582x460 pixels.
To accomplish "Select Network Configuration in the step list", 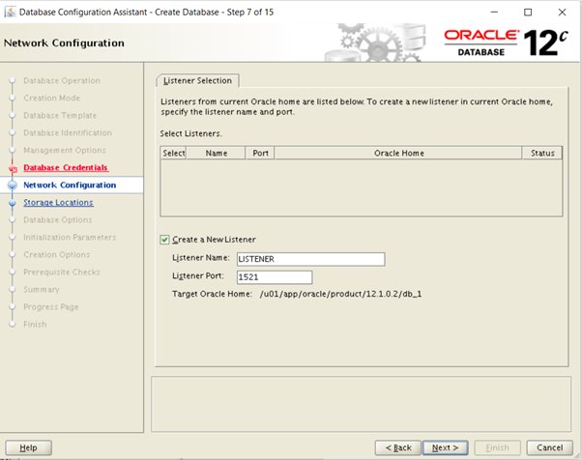I will [x=70, y=186].
